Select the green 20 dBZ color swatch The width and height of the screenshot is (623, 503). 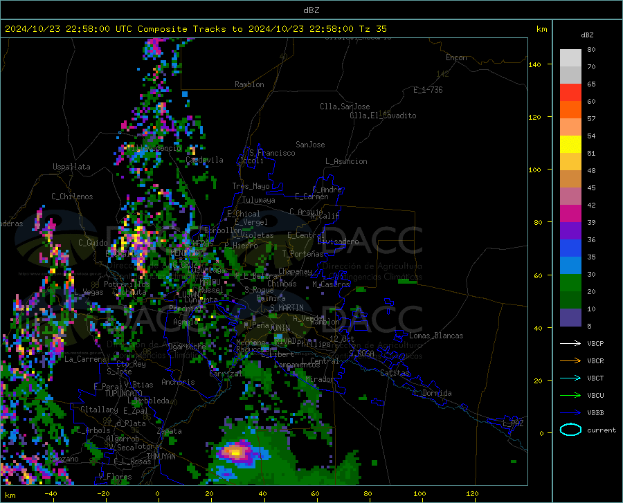pos(570,283)
